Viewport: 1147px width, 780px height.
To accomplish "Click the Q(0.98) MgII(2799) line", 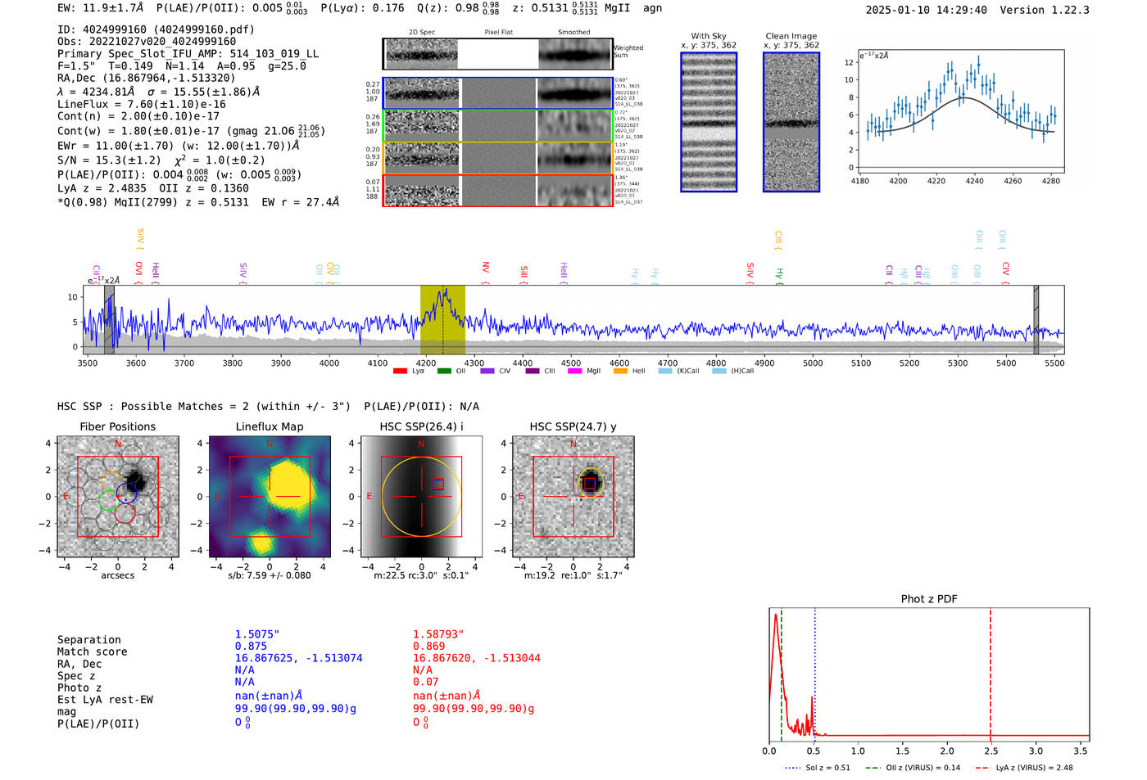I will point(198,202).
